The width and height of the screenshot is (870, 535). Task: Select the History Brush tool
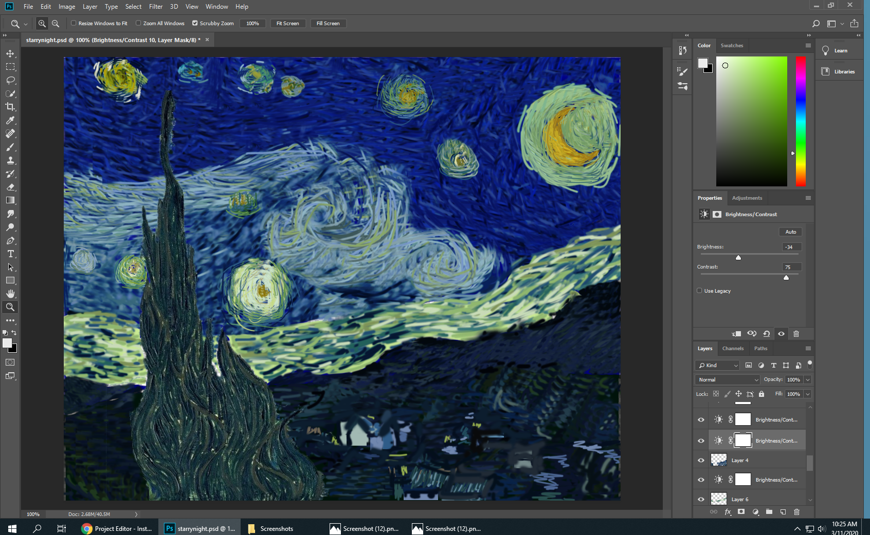point(10,174)
